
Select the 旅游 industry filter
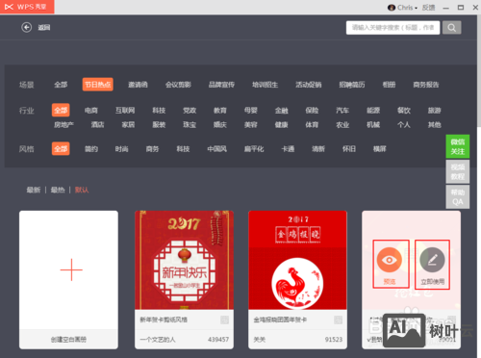(x=435, y=111)
